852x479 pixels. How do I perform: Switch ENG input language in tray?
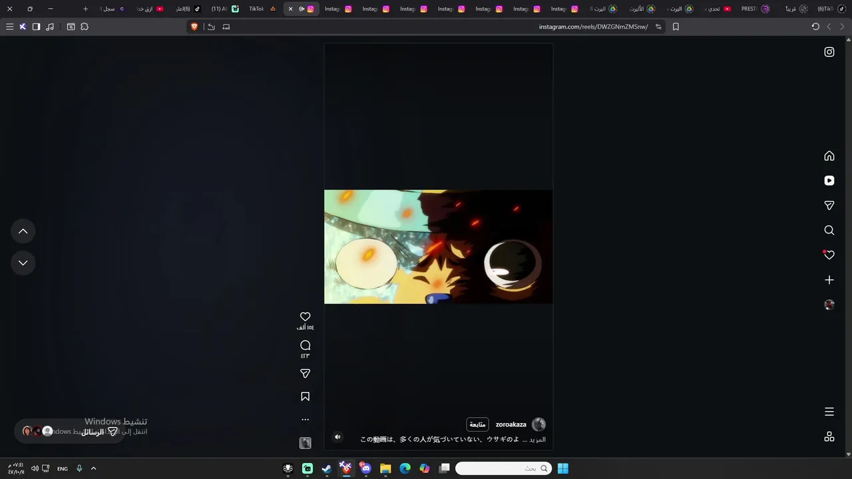coord(63,468)
